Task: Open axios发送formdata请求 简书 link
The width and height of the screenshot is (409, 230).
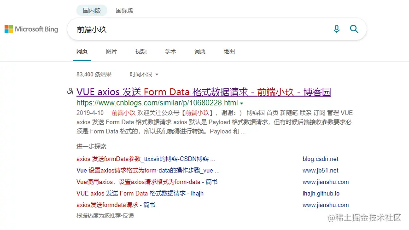Action: [116, 205]
